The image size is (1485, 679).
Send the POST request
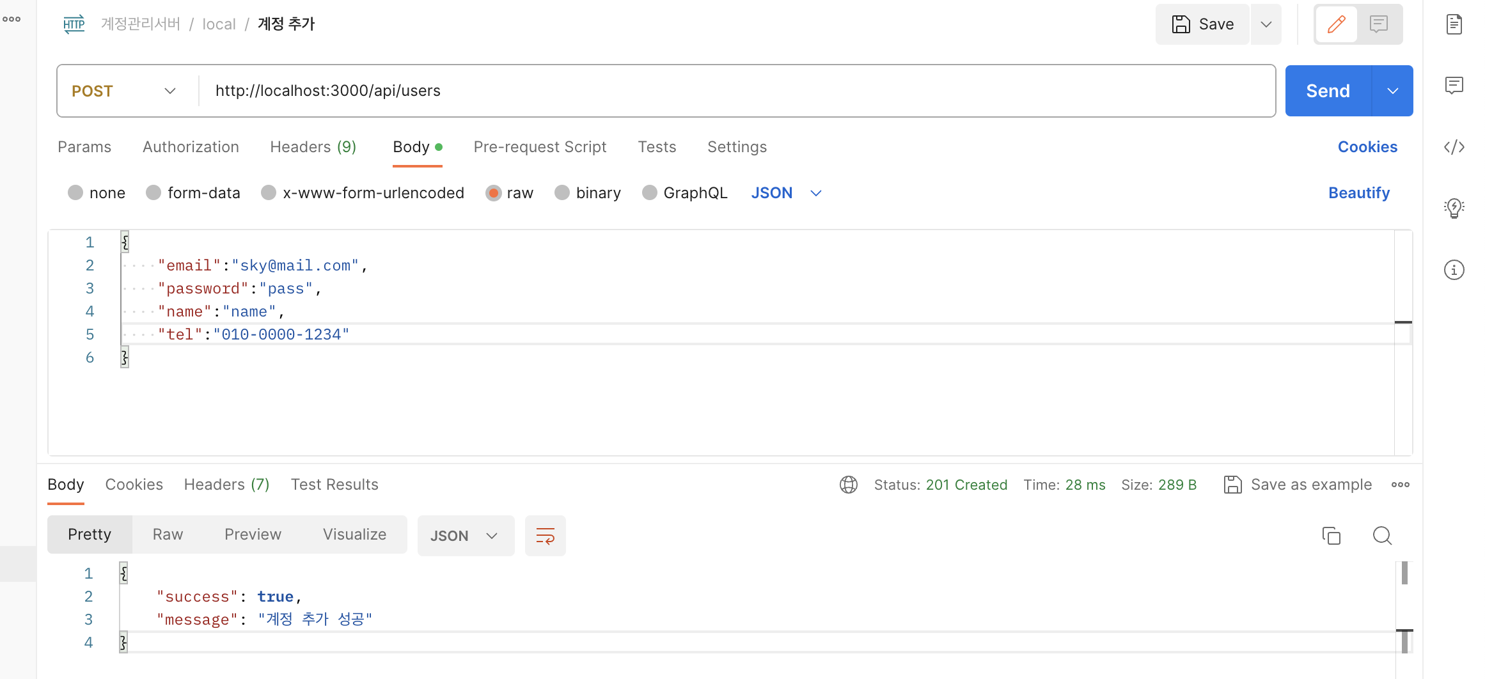tap(1328, 91)
